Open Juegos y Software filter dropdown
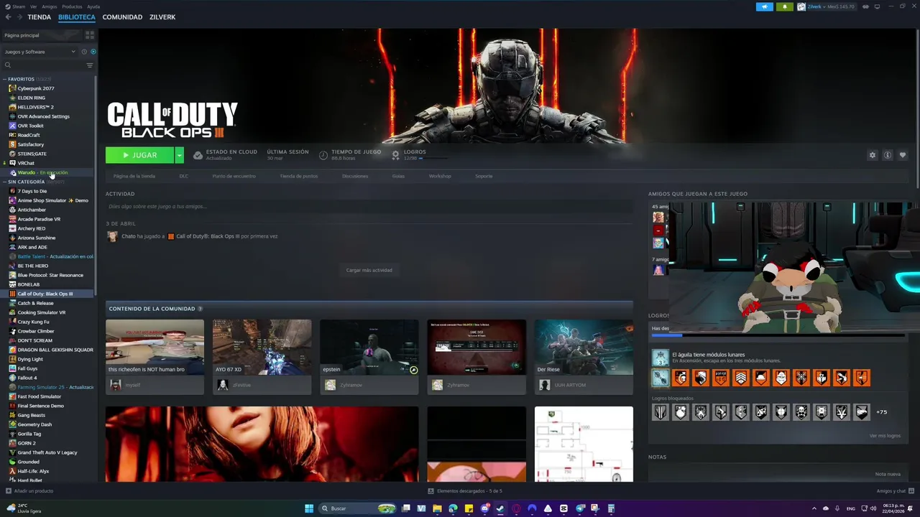Viewport: 920px width, 517px height. click(40, 52)
